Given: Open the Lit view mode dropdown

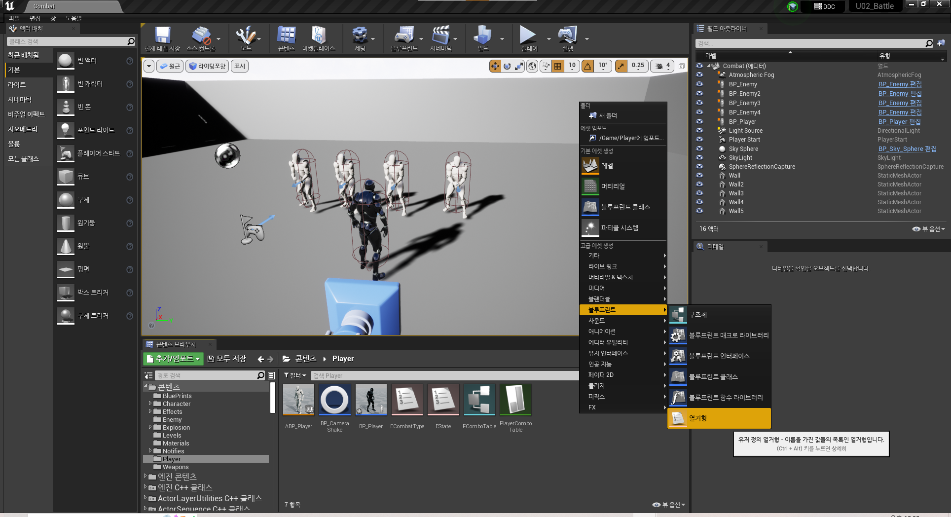Looking at the screenshot, I should (x=207, y=66).
